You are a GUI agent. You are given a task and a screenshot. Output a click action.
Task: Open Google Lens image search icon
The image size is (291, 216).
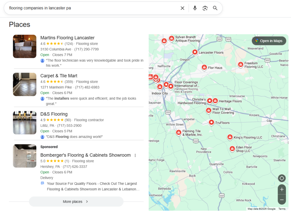click(205, 8)
